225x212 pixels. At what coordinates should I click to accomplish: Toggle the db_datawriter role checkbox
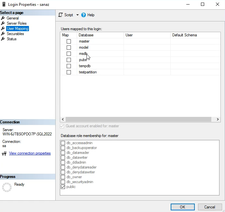tap(63, 157)
